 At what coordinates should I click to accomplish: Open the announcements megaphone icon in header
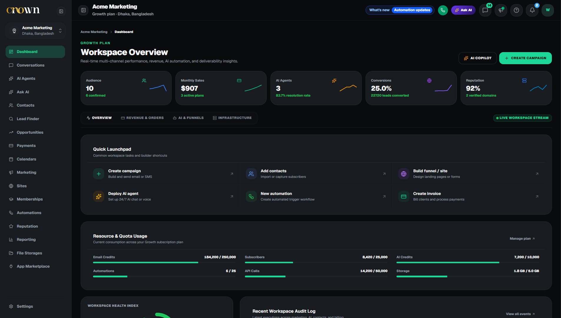point(501,10)
